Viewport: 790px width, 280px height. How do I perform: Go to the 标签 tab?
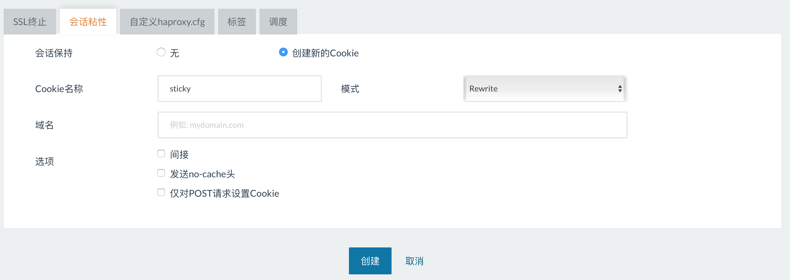point(237,22)
